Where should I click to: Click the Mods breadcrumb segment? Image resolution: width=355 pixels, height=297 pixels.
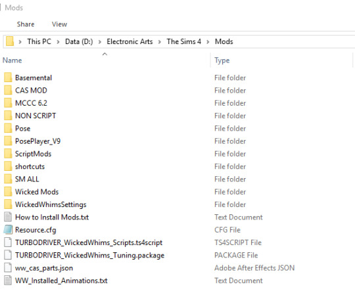point(224,41)
